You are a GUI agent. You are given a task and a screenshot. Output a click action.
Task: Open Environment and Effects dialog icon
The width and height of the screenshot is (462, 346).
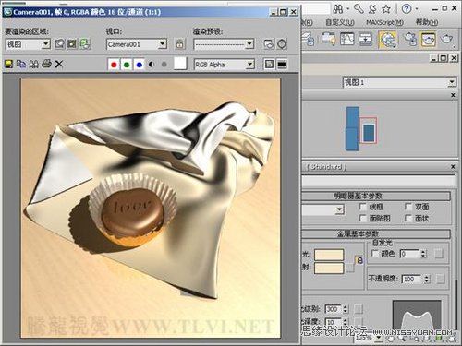point(282,44)
